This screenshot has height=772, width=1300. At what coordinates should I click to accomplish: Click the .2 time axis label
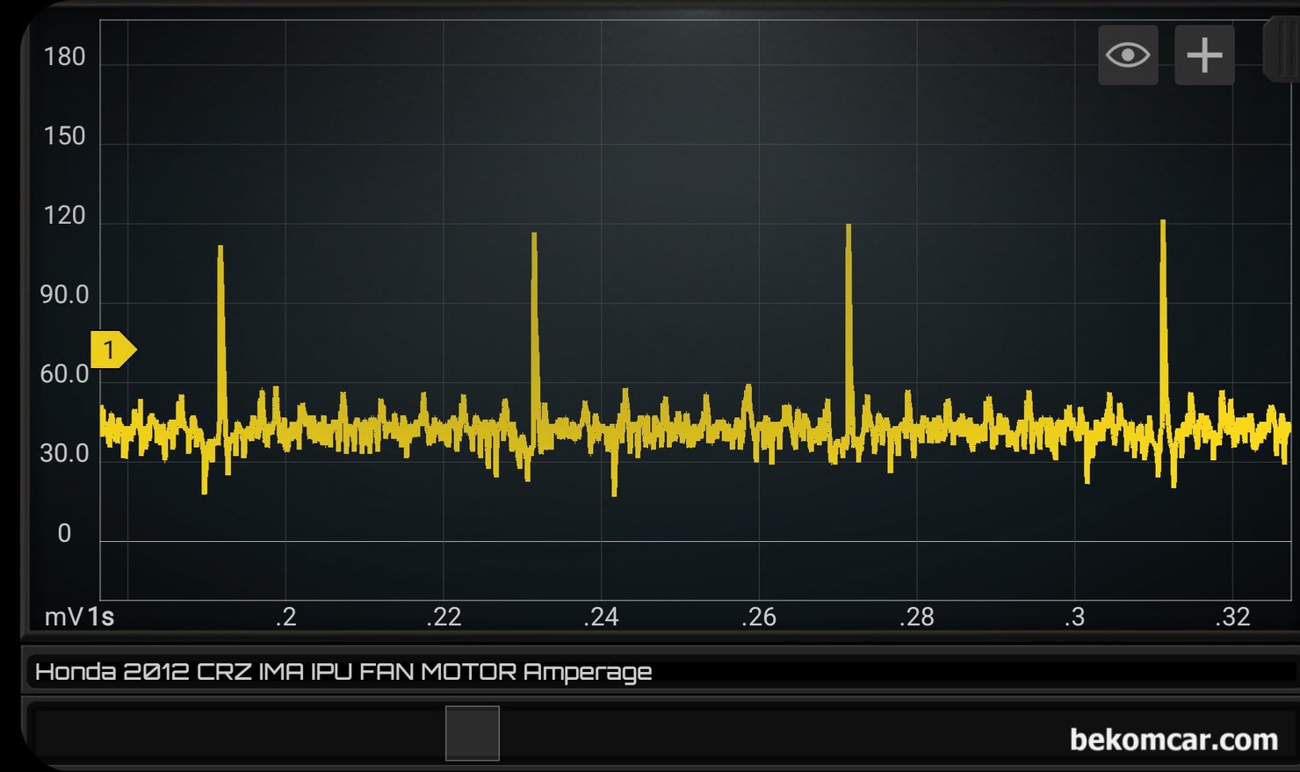click(x=285, y=617)
